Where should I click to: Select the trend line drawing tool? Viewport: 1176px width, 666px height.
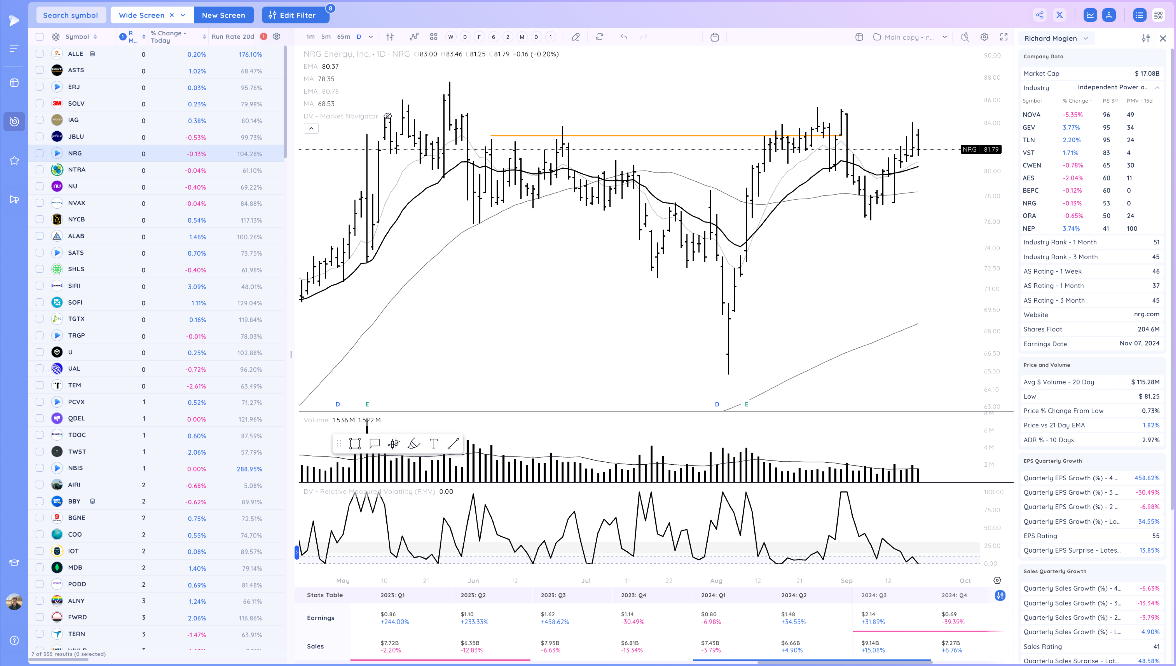(453, 443)
